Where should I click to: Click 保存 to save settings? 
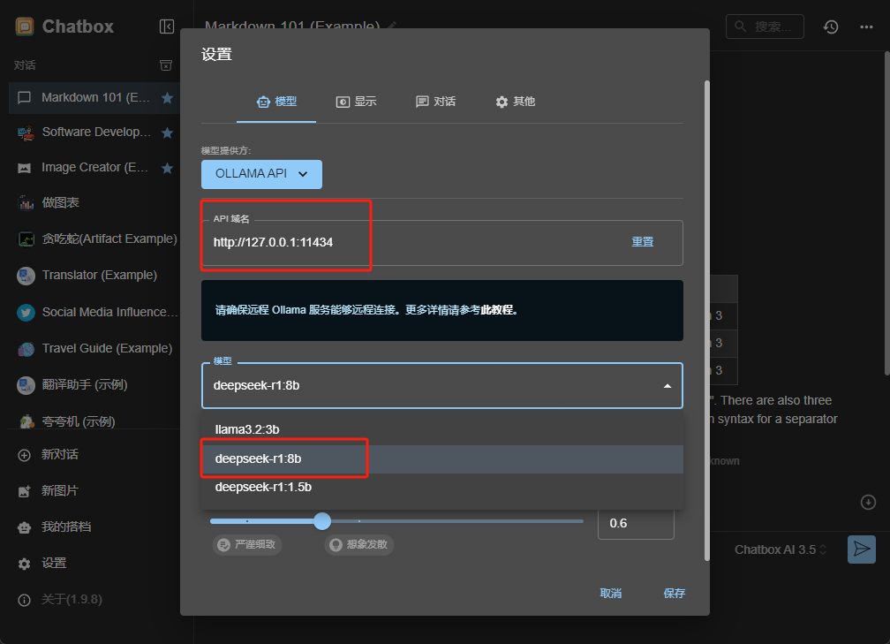click(675, 594)
